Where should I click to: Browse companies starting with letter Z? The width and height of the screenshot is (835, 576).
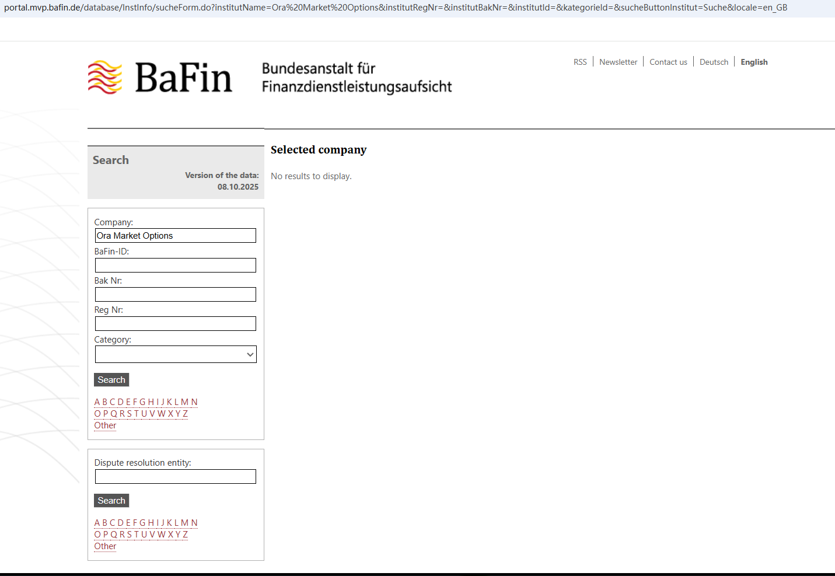coord(185,414)
